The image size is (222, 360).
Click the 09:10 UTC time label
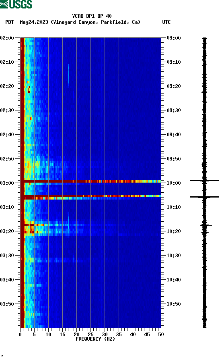[174, 62]
